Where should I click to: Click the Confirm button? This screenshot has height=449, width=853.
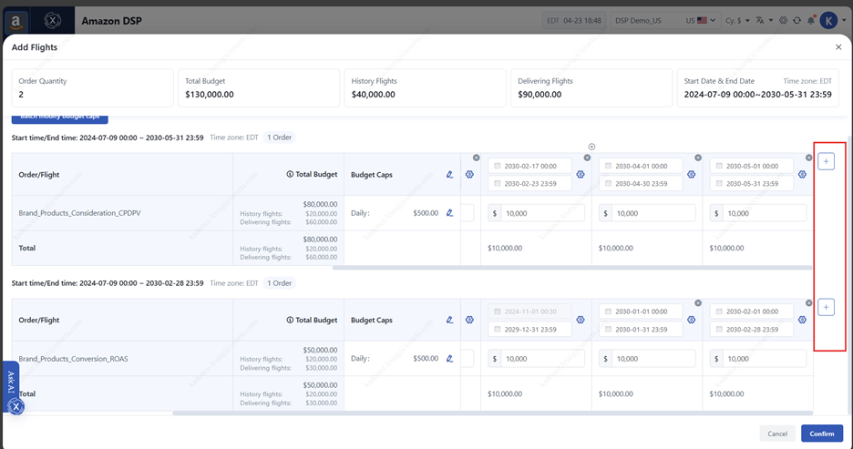click(821, 434)
